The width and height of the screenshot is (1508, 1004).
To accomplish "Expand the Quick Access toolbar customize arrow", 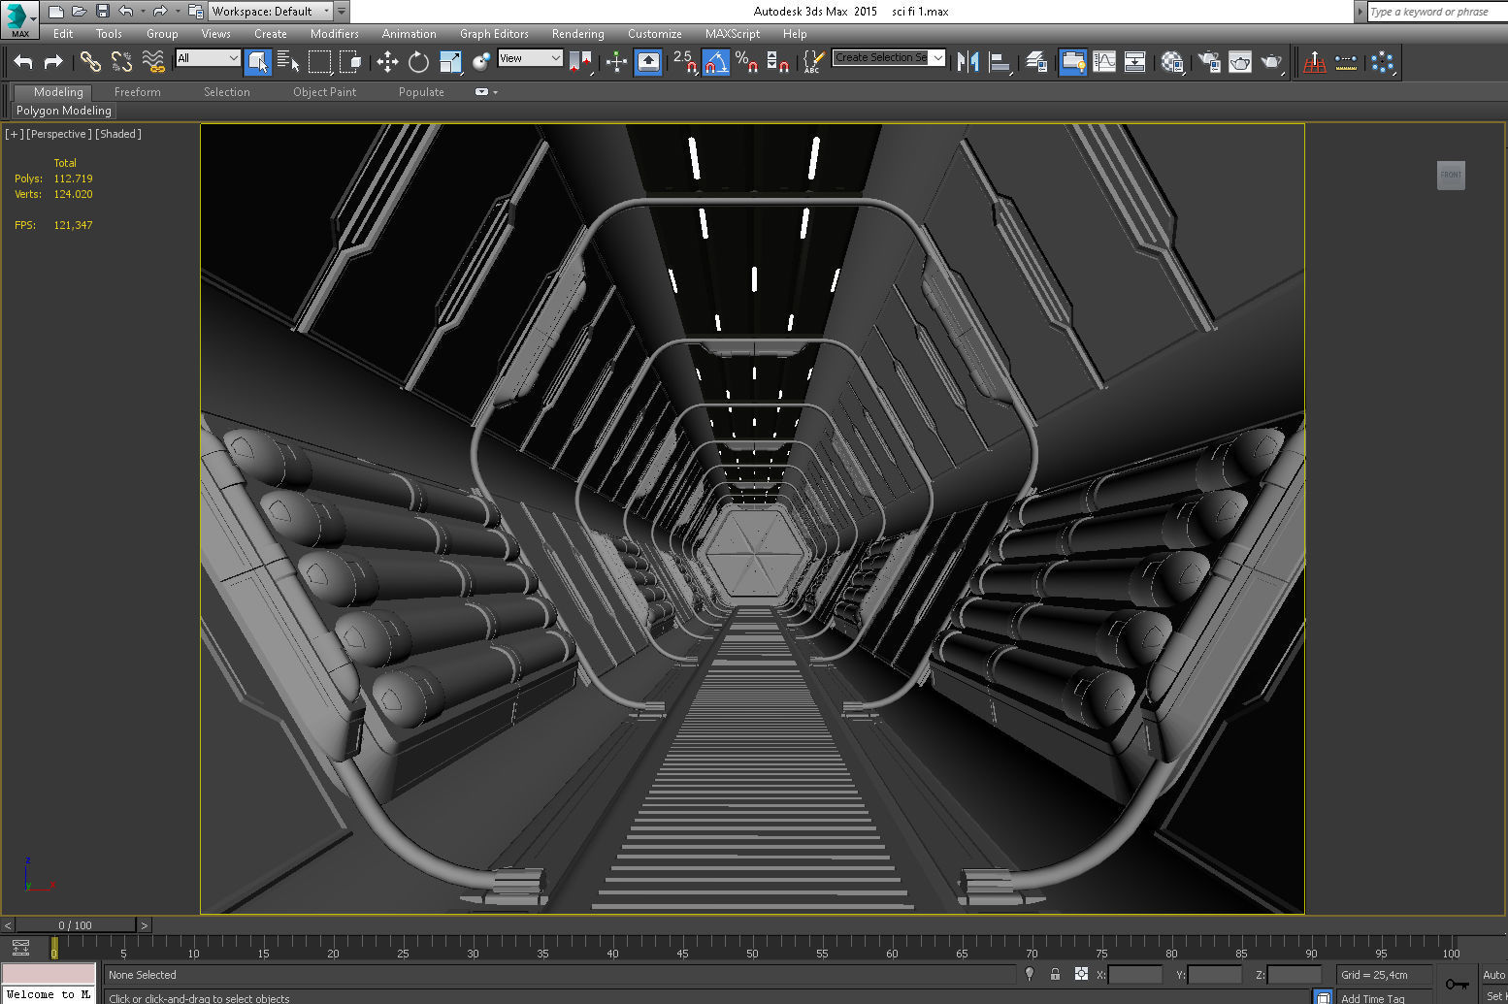I will point(342,12).
